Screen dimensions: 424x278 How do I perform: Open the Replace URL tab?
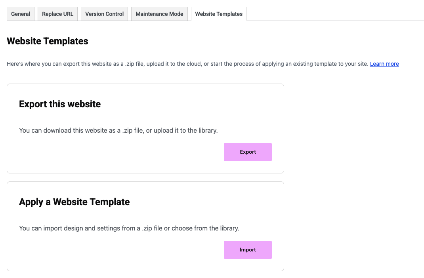pos(57,14)
